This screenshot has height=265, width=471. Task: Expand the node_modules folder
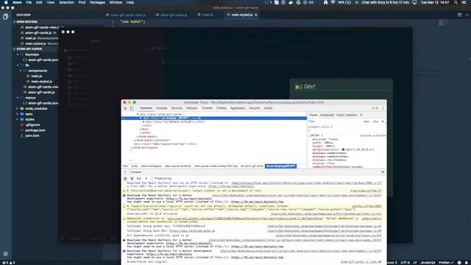click(x=18, y=108)
